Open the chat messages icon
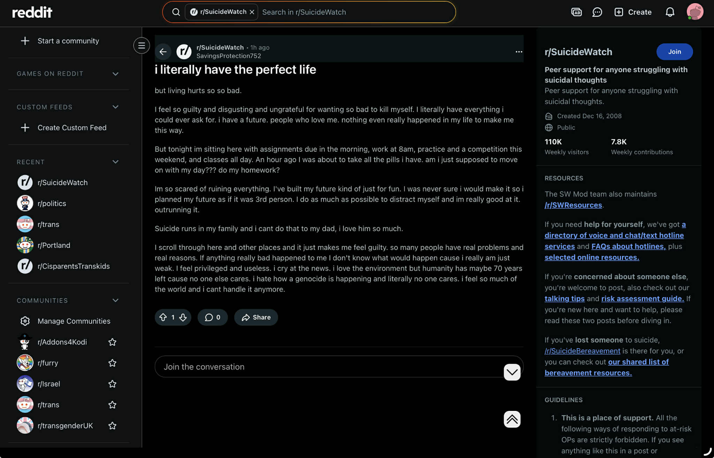This screenshot has width=714, height=458. click(597, 12)
